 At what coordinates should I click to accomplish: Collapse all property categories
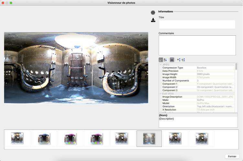(x=183, y=60)
